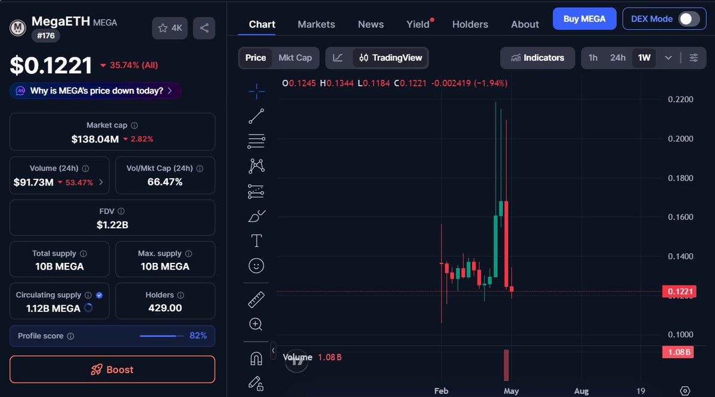Click the Volume legend label on chart
This screenshot has height=397, width=715.
click(x=297, y=357)
